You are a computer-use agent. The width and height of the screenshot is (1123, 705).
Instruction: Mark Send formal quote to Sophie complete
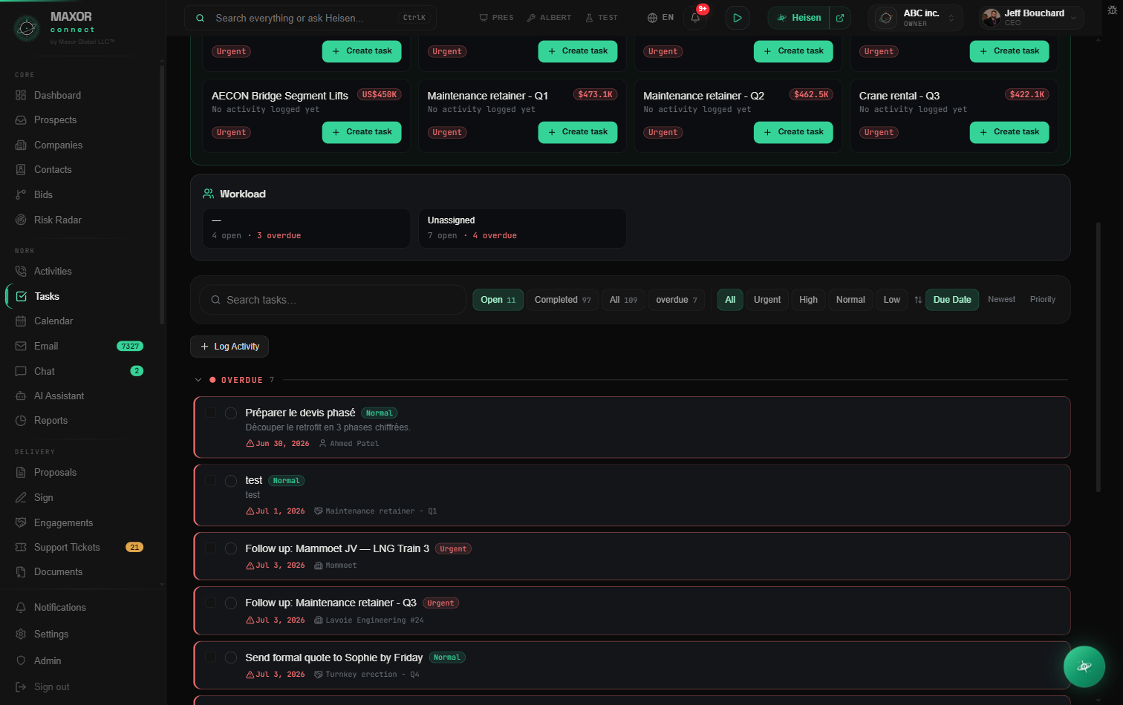[x=231, y=658]
